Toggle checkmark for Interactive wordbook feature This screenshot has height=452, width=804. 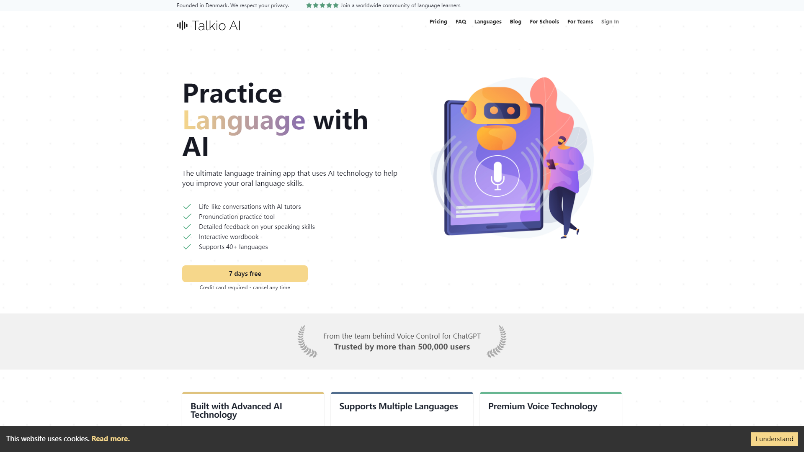tap(187, 237)
